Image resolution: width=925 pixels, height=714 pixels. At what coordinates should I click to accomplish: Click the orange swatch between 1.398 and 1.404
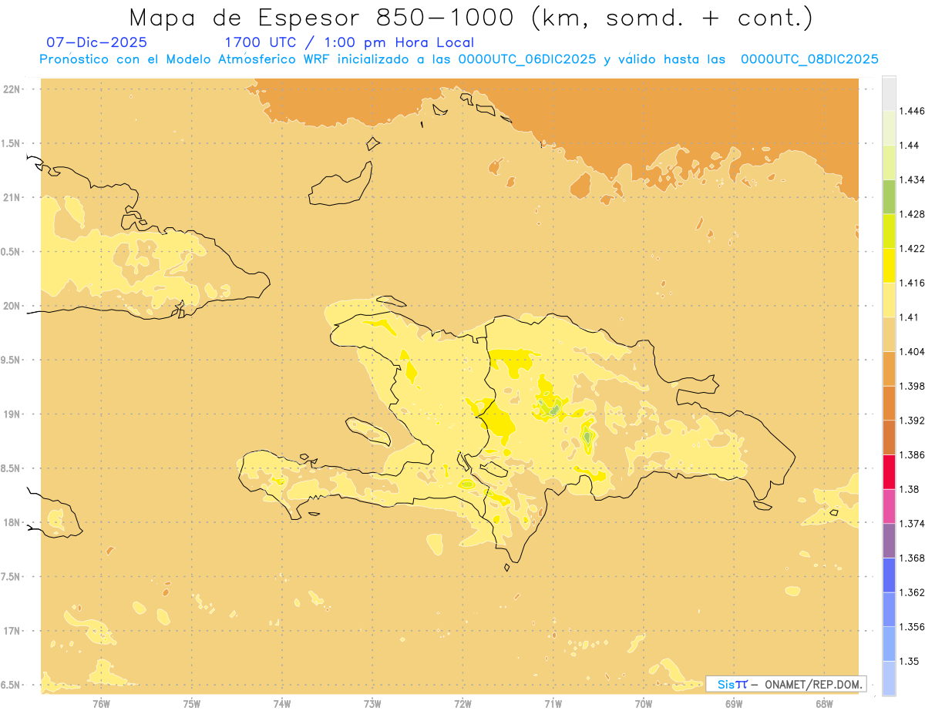coord(889,368)
